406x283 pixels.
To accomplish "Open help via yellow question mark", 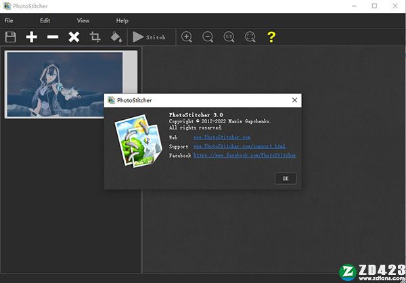I will pyautogui.click(x=271, y=37).
